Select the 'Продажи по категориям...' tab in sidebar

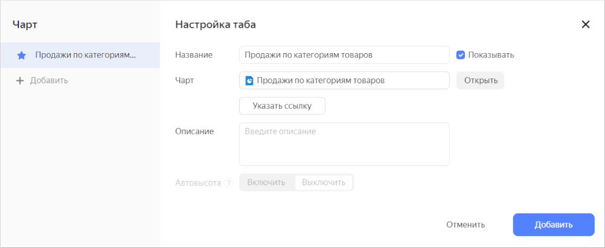(x=85, y=56)
